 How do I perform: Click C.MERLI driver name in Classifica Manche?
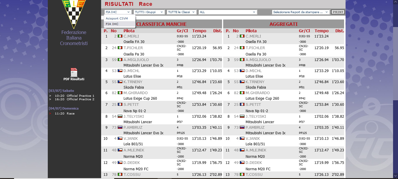coord(131,36)
